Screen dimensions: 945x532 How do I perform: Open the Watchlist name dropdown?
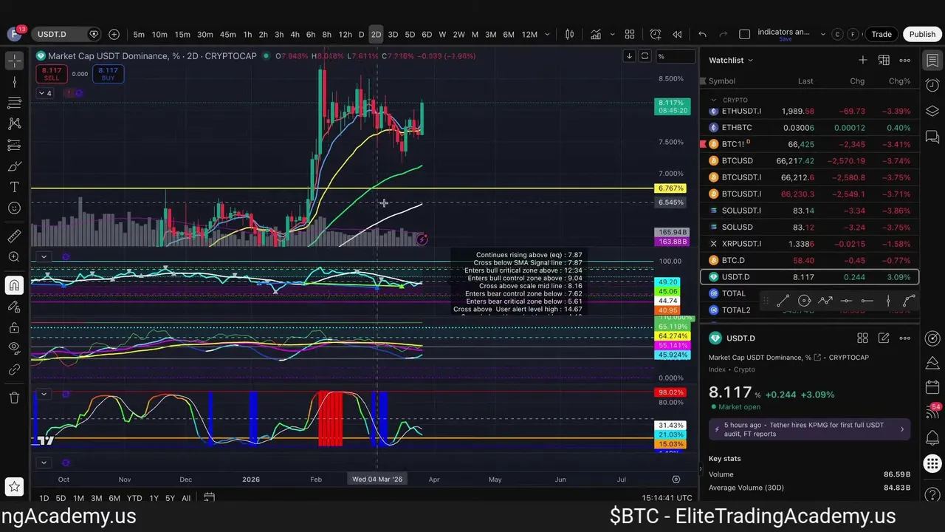pyautogui.click(x=731, y=60)
